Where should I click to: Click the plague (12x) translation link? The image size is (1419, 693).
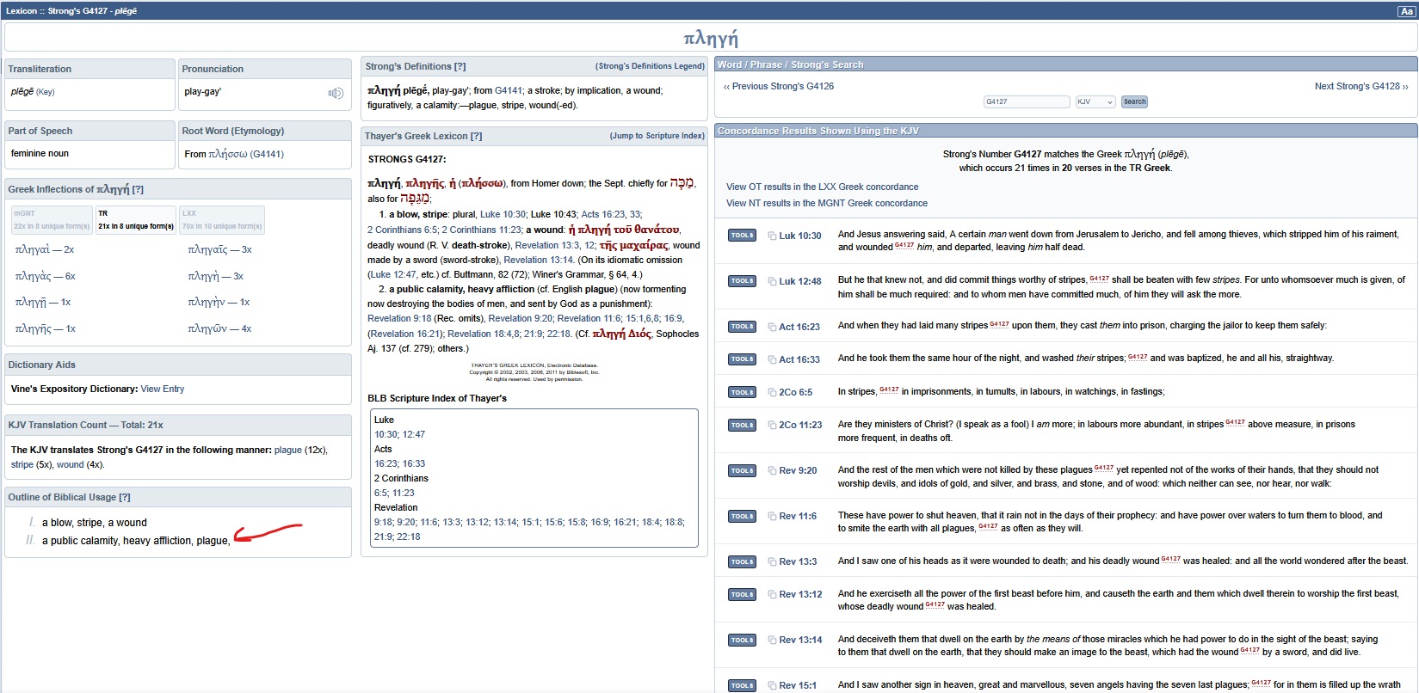288,450
